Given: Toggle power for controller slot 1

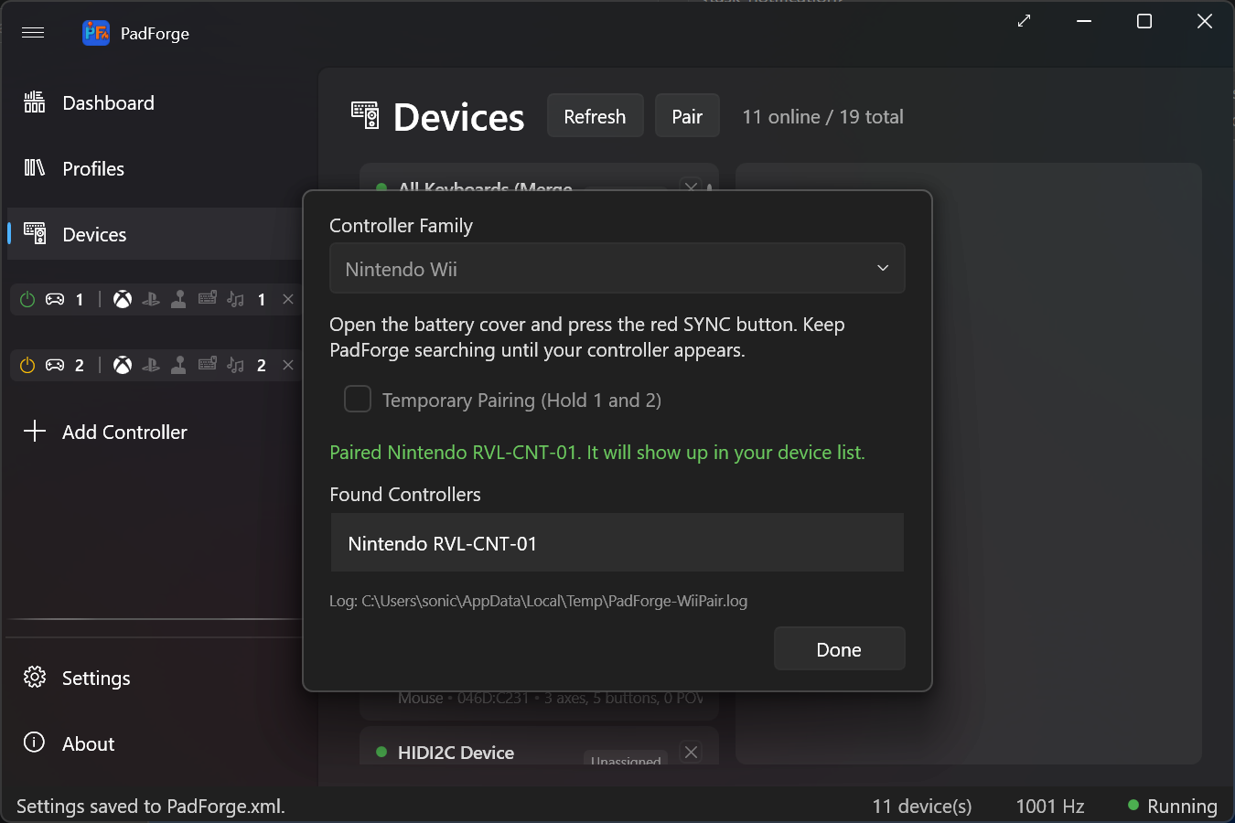Looking at the screenshot, I should click(x=27, y=299).
